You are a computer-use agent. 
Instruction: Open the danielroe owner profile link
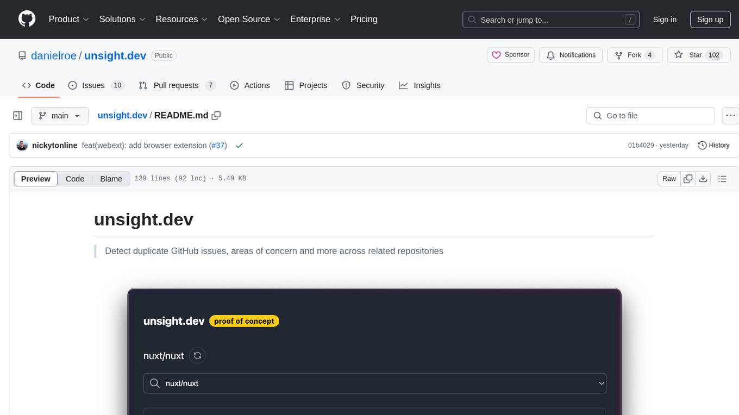pyautogui.click(x=54, y=55)
